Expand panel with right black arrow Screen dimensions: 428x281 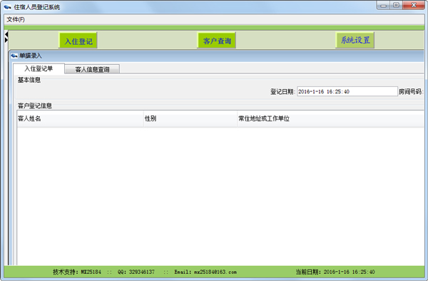6,40
